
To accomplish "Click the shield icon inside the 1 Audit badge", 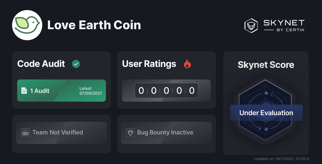I will click(x=24, y=91).
